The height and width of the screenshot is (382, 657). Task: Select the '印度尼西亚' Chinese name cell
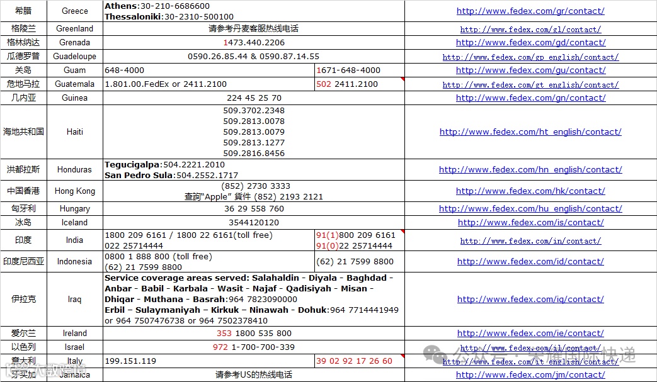click(23, 262)
